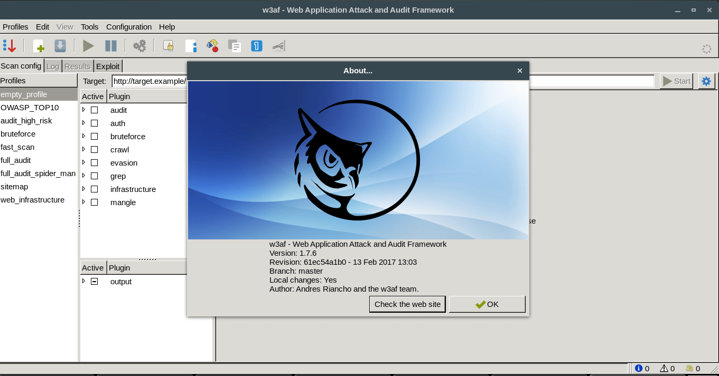Open the Tools menu
719x376 pixels.
[89, 27]
